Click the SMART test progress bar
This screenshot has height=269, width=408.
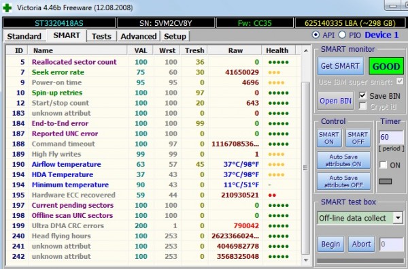pyautogui.click(x=360, y=261)
